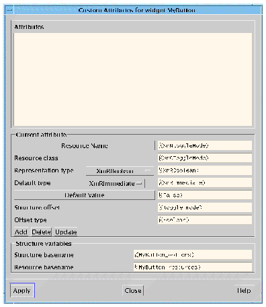Open Help for this dialog

244,290
